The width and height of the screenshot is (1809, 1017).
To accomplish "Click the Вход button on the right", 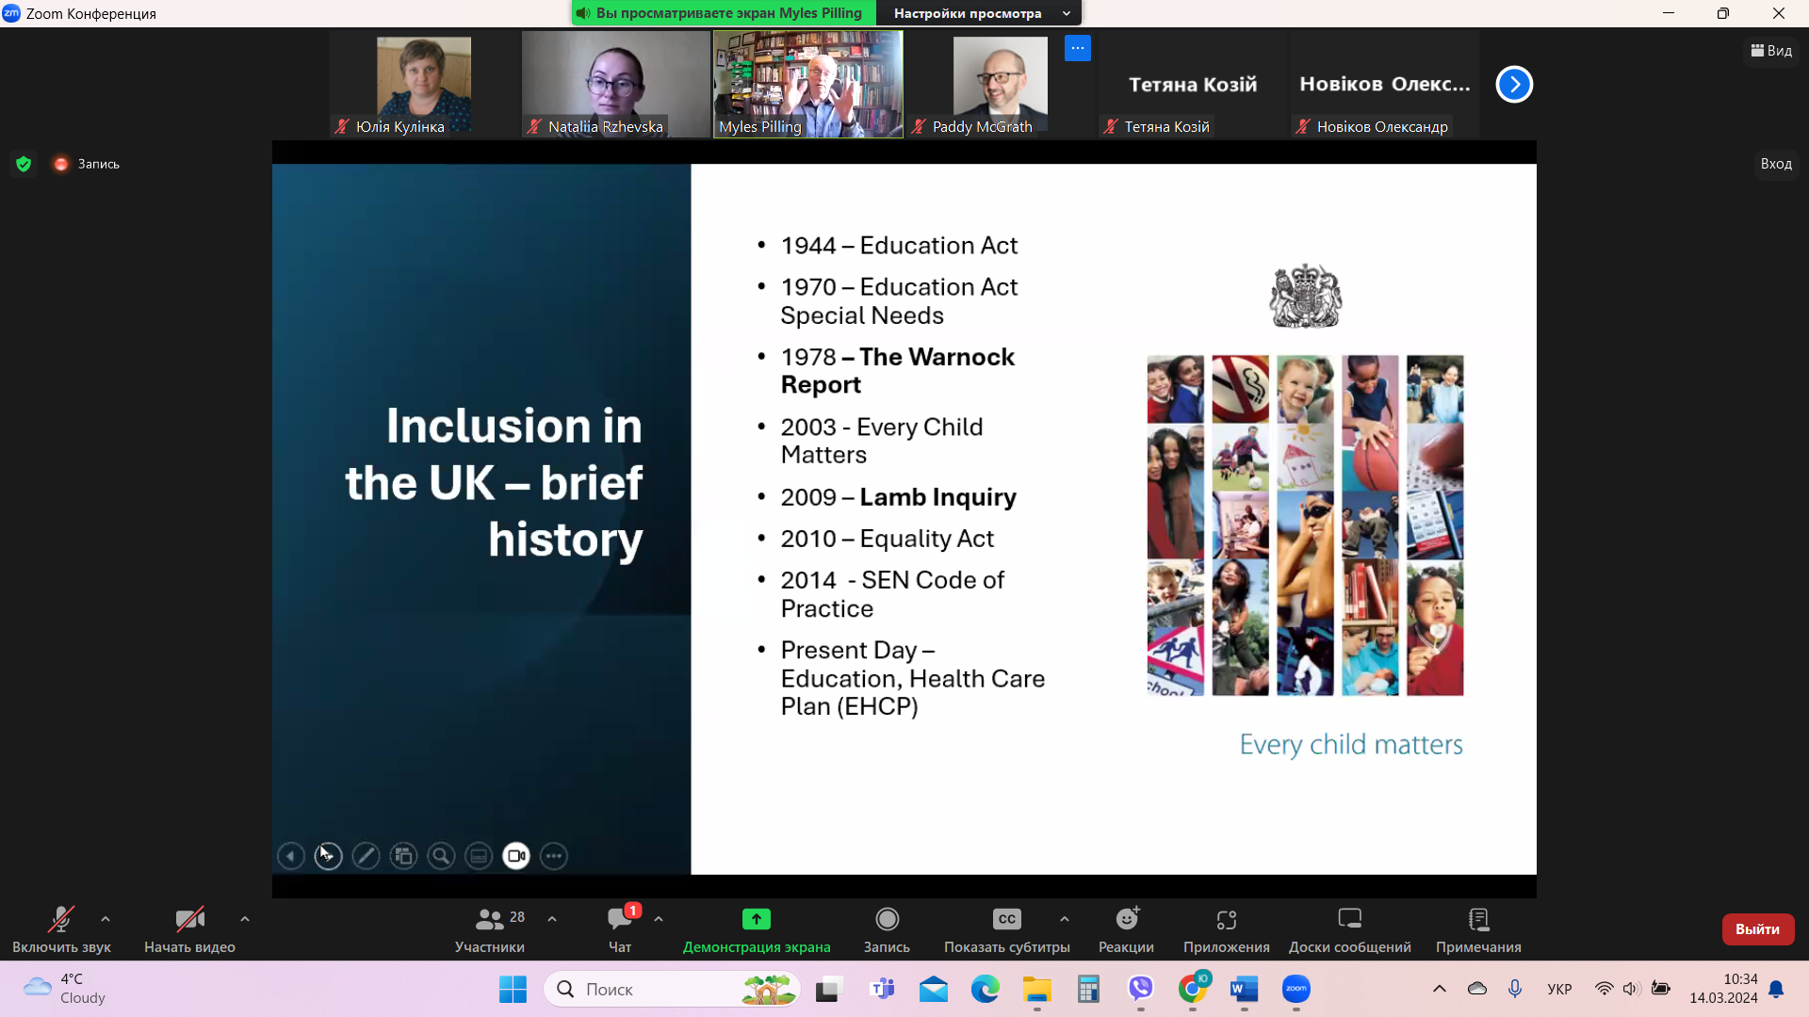I will point(1776,164).
